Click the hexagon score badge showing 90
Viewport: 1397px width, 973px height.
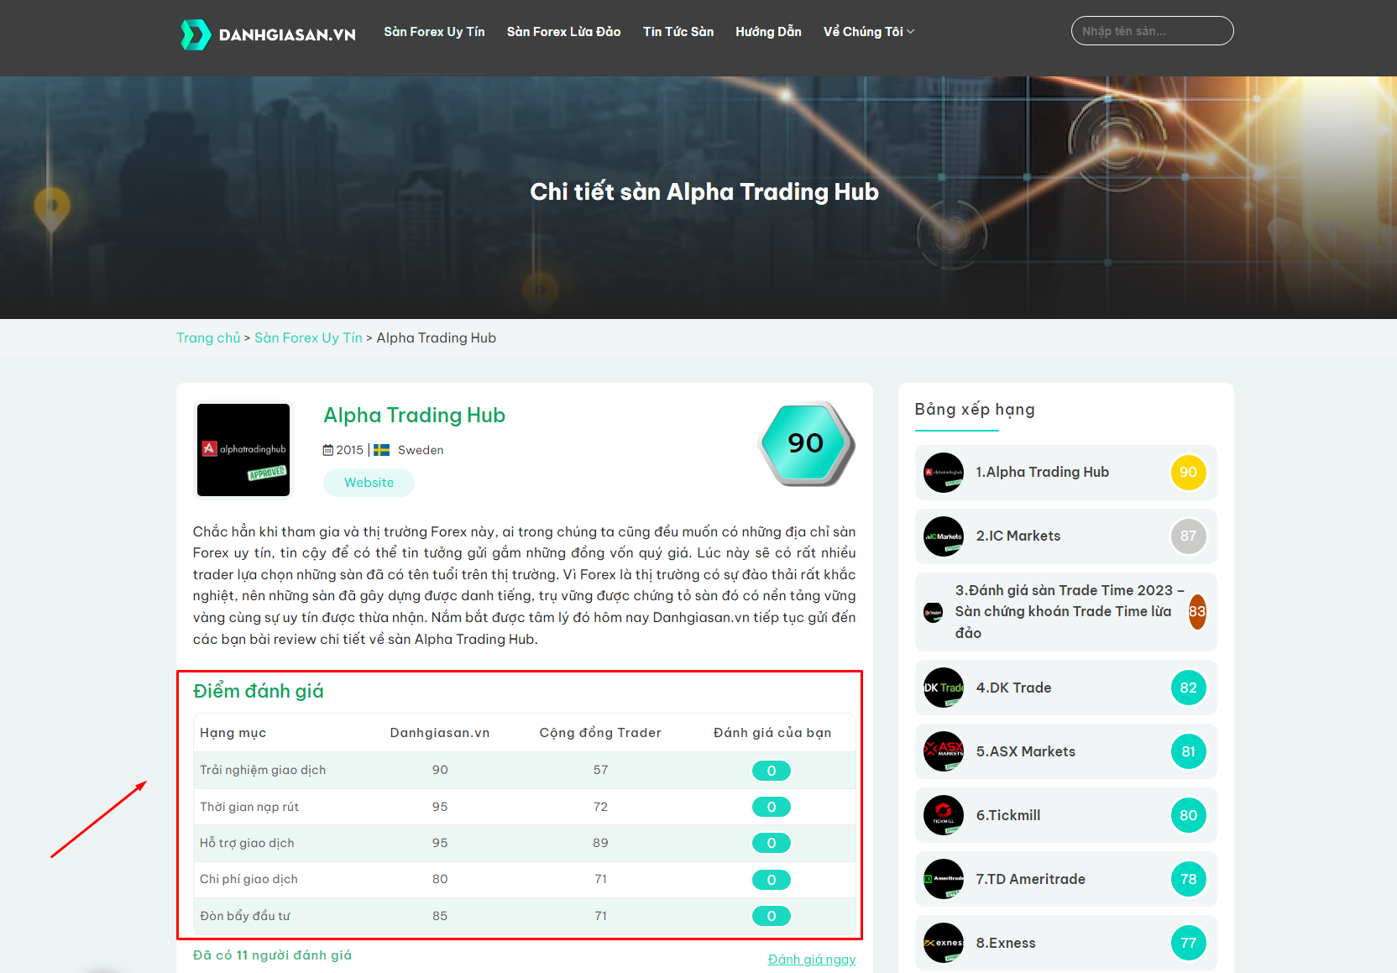click(x=806, y=443)
